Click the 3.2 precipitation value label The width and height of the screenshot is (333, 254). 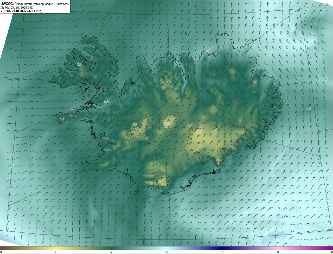click(169, 83)
